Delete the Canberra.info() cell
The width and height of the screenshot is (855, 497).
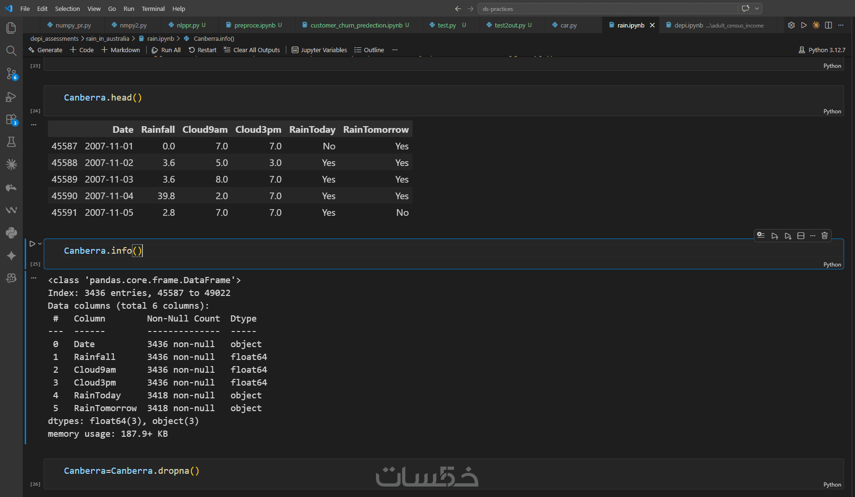[x=825, y=236]
